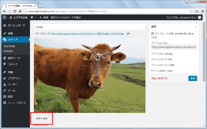207x129 pixels.
Task: Click the site home icon in admin bar
Action: pyautogui.click(x=11, y=18)
